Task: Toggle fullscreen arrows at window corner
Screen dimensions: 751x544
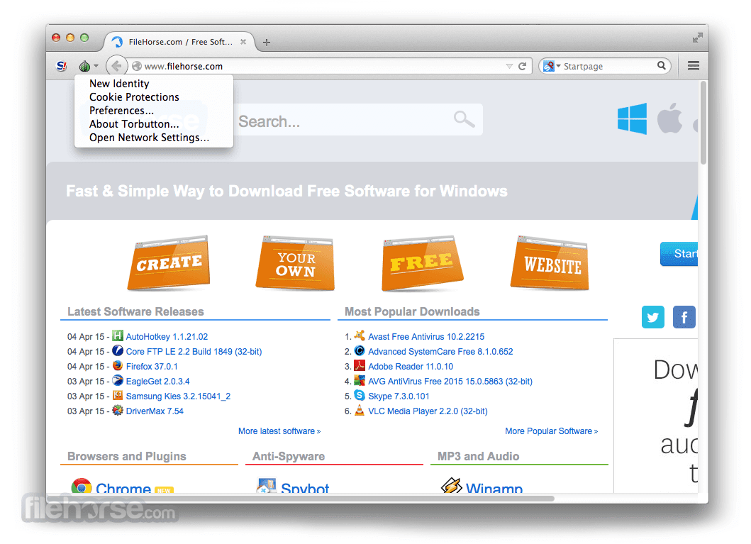Action: coord(697,38)
